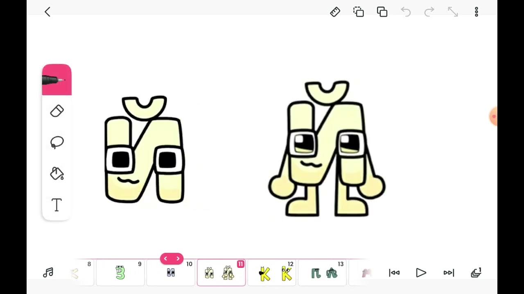Jump to first frame
524x294 pixels.
[394, 273]
